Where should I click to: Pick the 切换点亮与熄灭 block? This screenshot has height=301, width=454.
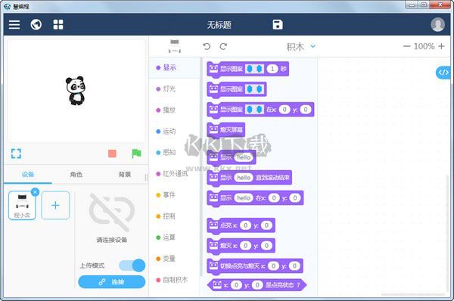(x=255, y=266)
